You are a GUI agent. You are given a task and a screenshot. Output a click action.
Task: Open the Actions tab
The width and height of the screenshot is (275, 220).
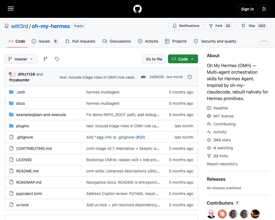(x=148, y=41)
